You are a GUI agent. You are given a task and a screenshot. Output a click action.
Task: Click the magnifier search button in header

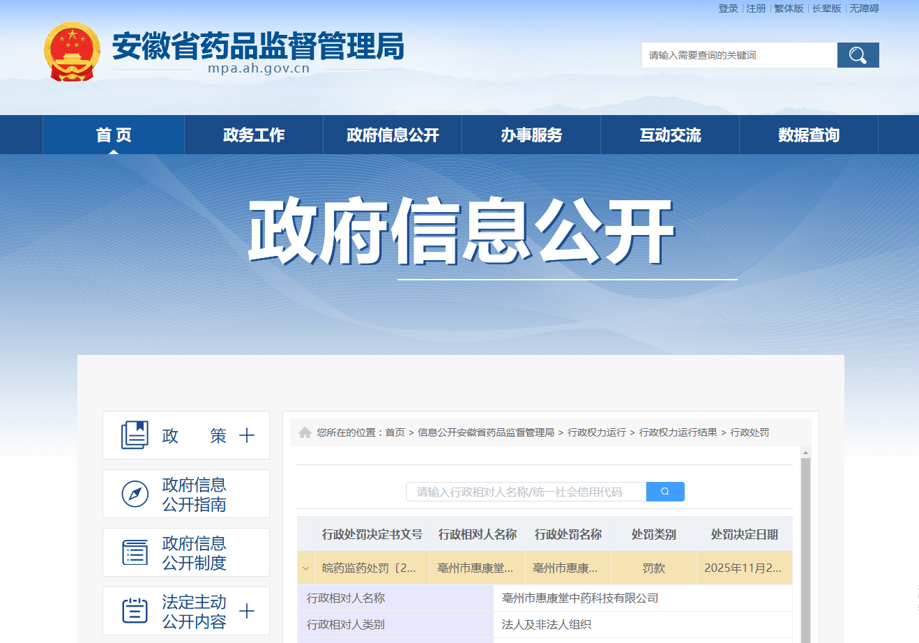858,55
